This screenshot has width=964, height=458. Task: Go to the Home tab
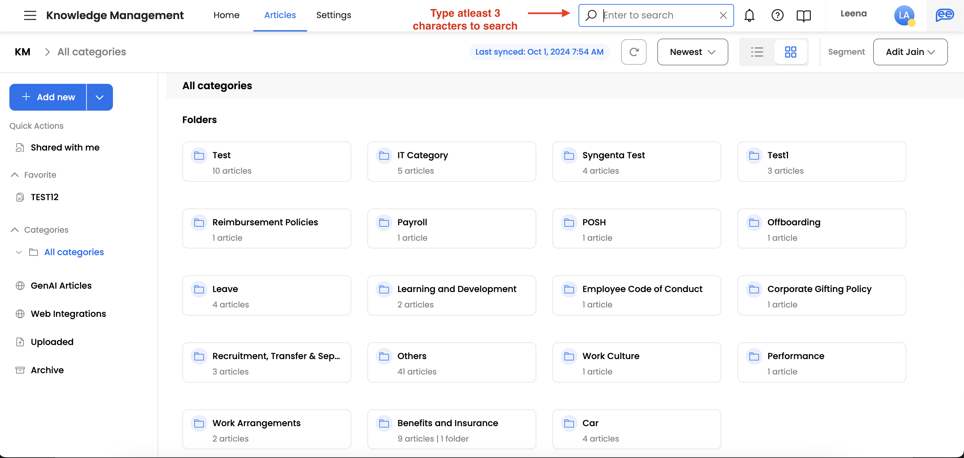(226, 15)
